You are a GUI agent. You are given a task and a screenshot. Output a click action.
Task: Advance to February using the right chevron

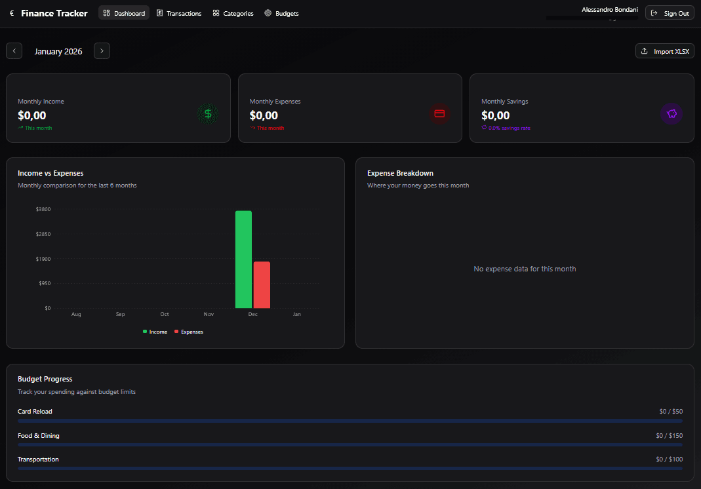pyautogui.click(x=102, y=50)
